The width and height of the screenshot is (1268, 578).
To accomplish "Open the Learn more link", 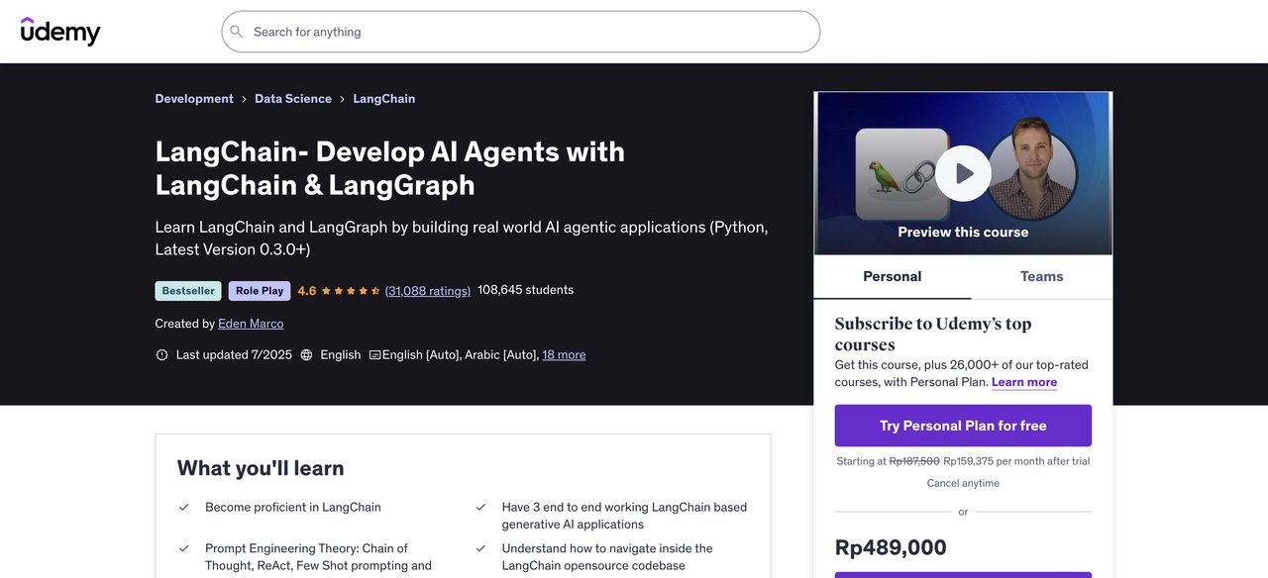I will click(1024, 382).
